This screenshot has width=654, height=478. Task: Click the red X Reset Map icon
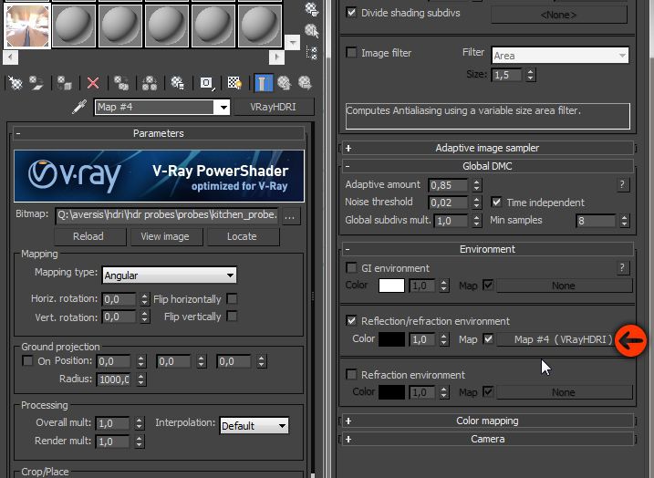click(x=93, y=83)
